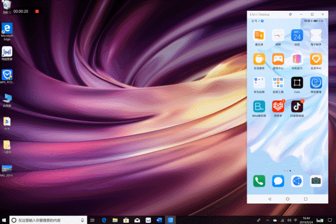Open the PC Manager icon in system tray
The image size is (336, 224).
pos(320,220)
